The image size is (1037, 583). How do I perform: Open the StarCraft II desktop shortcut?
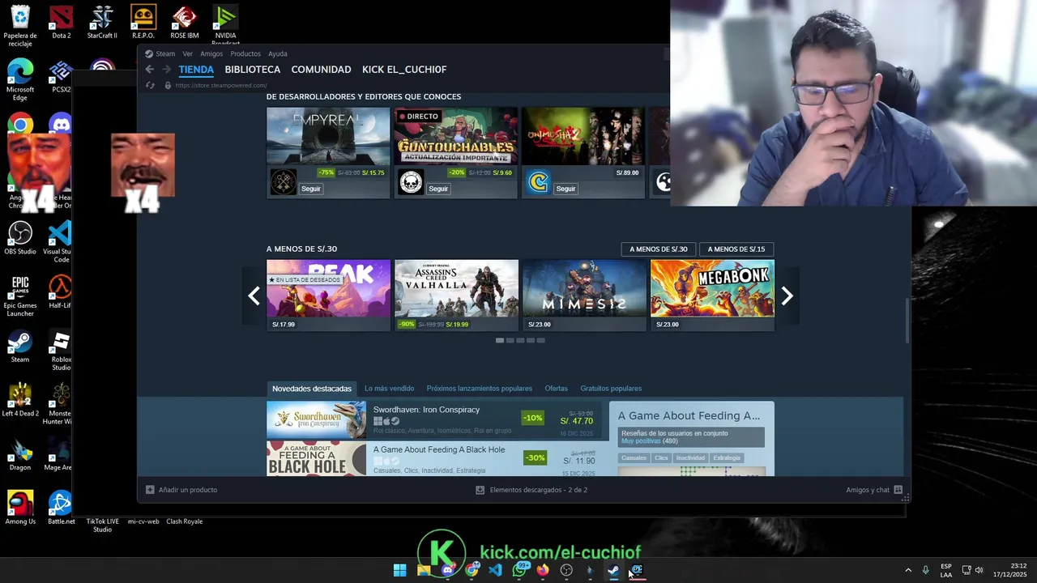[x=102, y=22]
